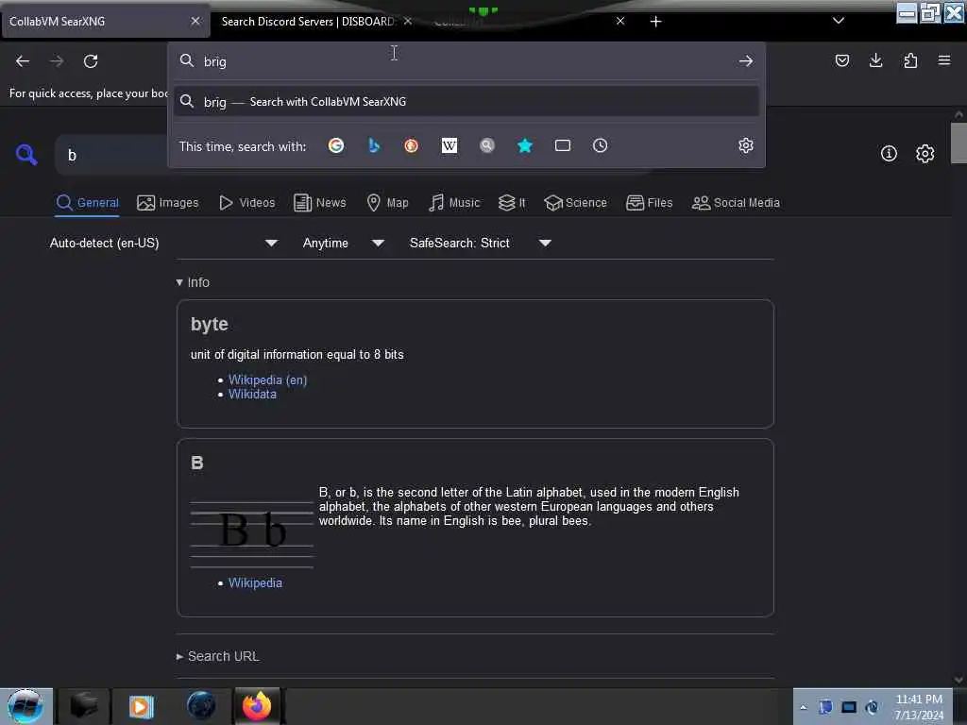Screen dimensions: 967x725
Task: Click the page vertical scrollbar thumb
Action: click(959, 143)
